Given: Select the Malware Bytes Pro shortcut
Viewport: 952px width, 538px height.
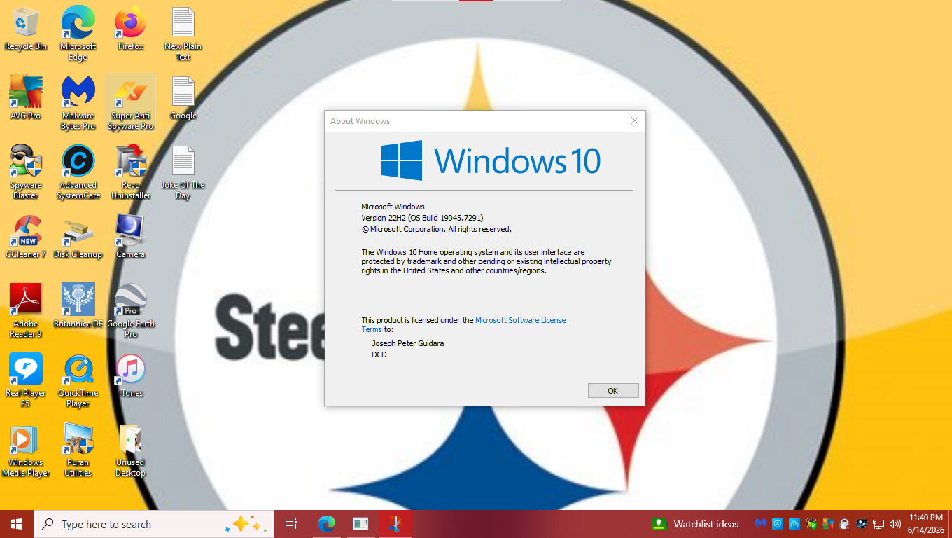Looking at the screenshot, I should (x=78, y=102).
